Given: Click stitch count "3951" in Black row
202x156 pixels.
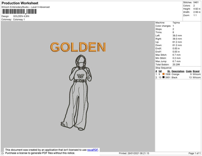Looking at the screenshot, I should [168, 77].
